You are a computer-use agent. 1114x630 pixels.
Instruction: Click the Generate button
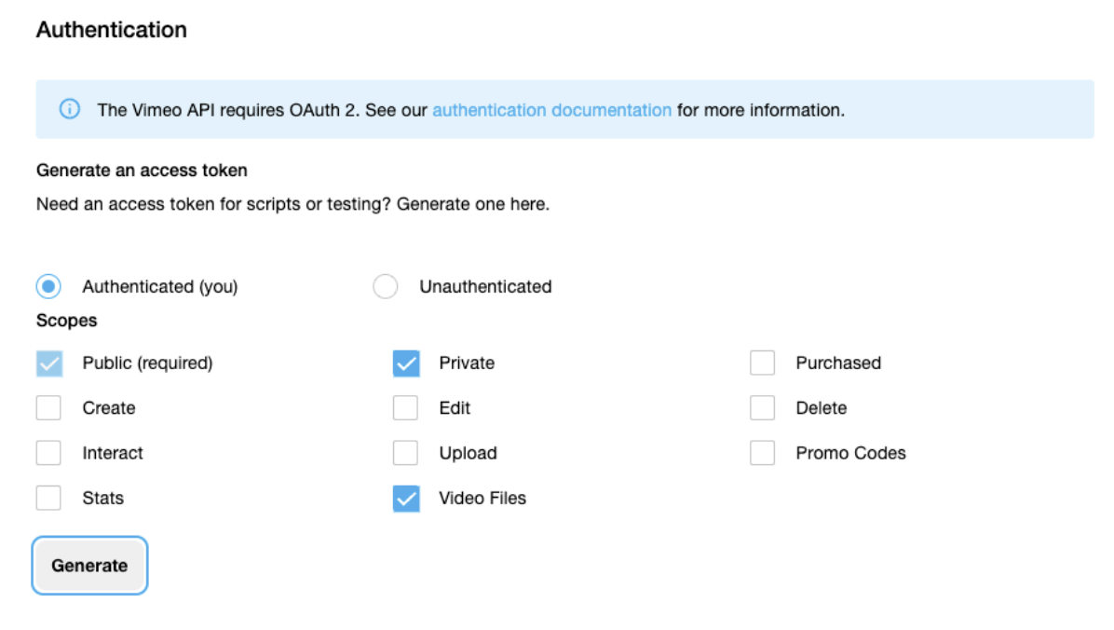(89, 566)
